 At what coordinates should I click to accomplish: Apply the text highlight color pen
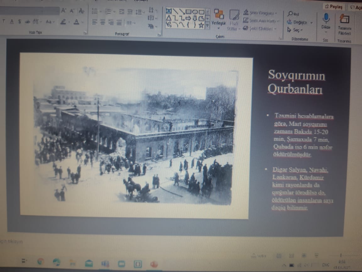click(x=63, y=22)
